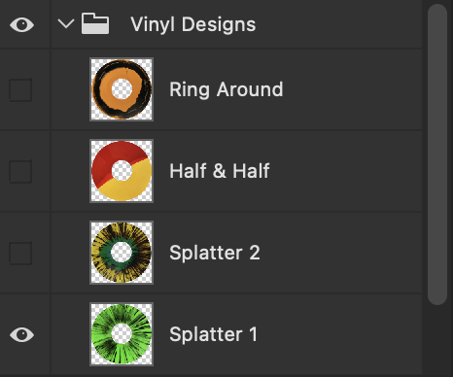The height and width of the screenshot is (377, 453).
Task: Collapse the Vinyl Designs group chevron
Action: (66, 23)
